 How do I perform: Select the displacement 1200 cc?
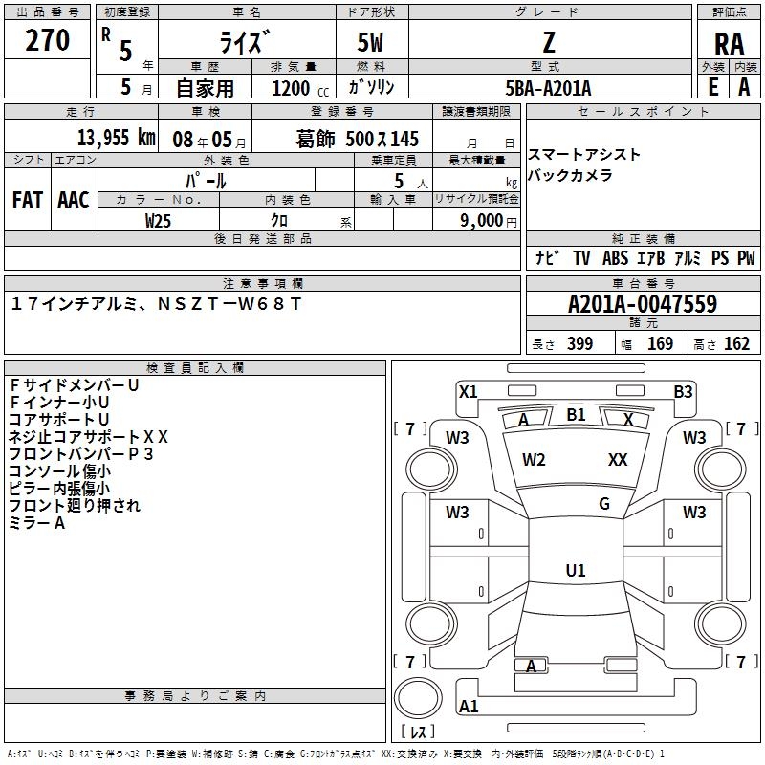pyautogui.click(x=300, y=88)
